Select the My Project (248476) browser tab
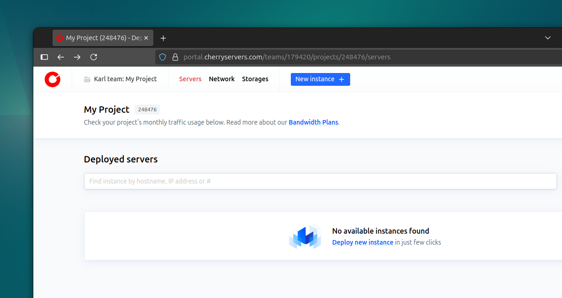Image resolution: width=562 pixels, height=298 pixels. 103,38
